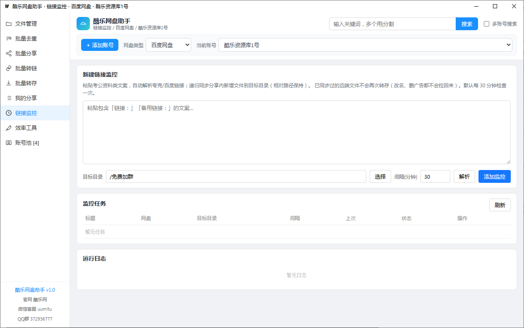Click the 间隔(分钟) field showing 30

click(x=435, y=177)
